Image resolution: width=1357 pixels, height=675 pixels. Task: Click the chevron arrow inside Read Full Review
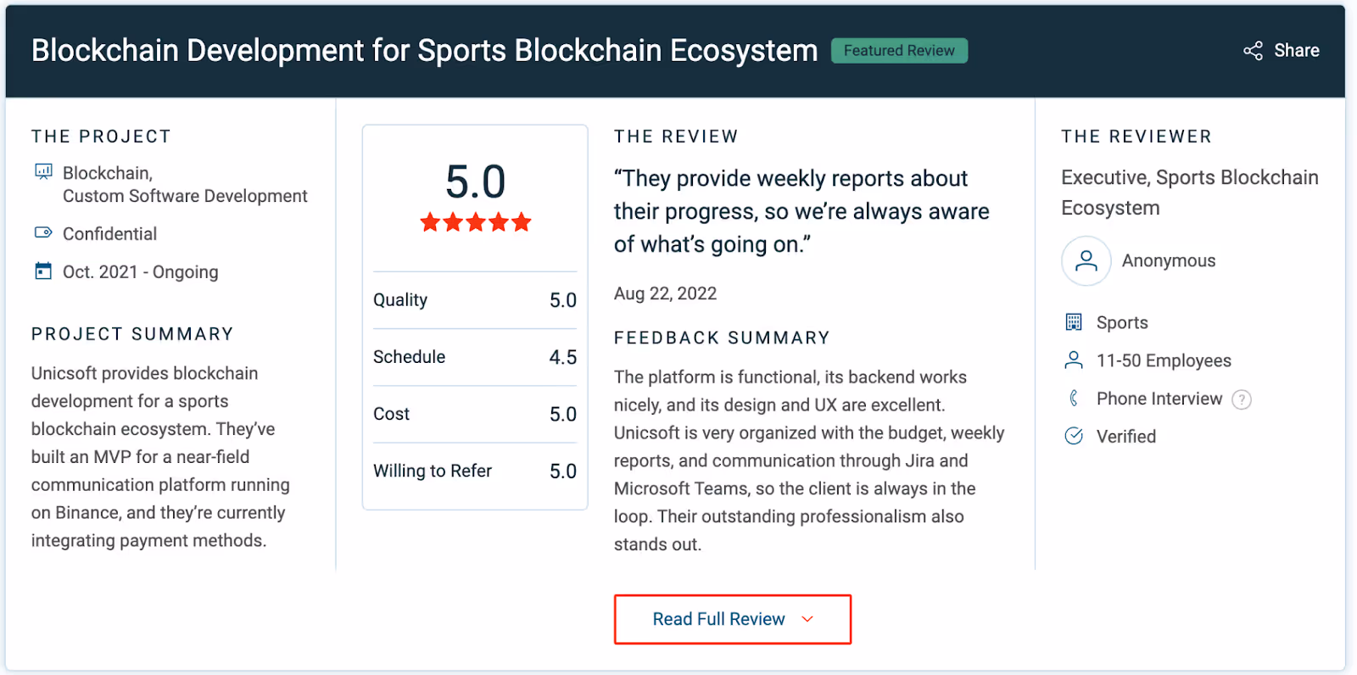pos(807,619)
